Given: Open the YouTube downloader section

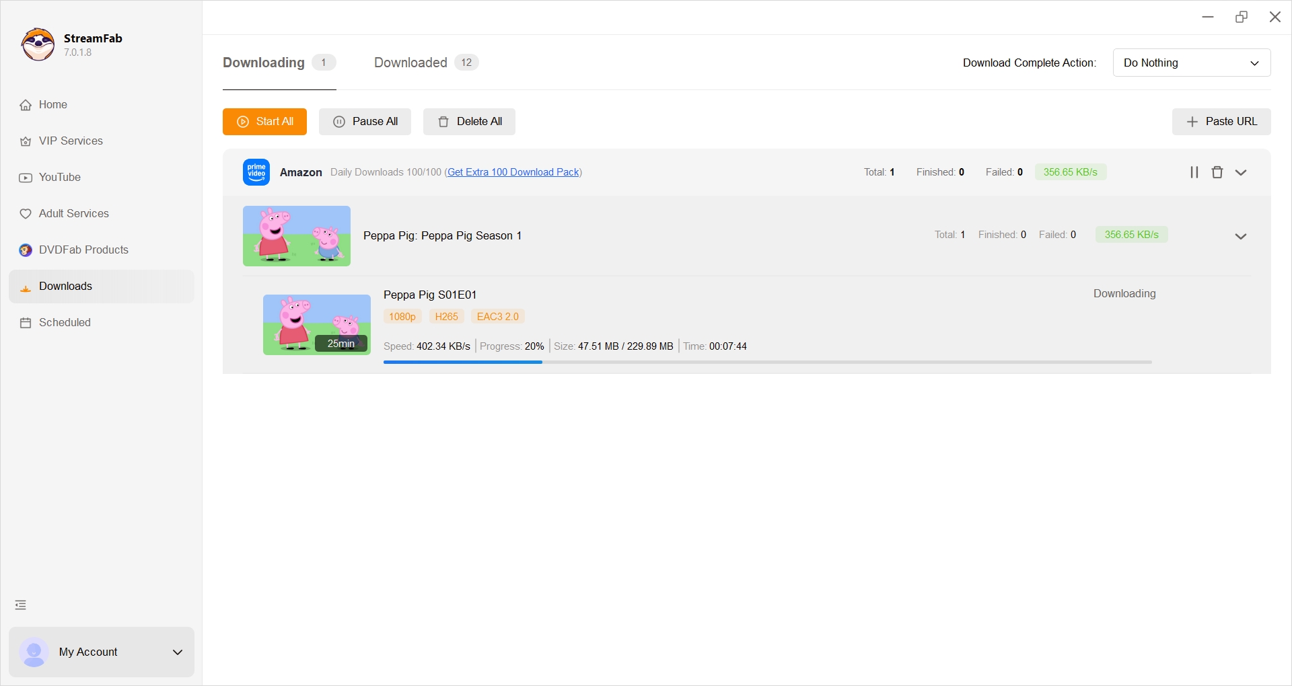Looking at the screenshot, I should point(60,177).
